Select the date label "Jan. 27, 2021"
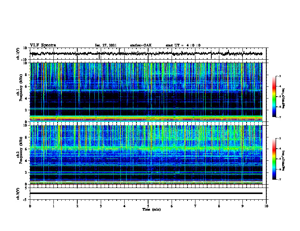Viewport: 300px width, 231px height. (x=106, y=45)
